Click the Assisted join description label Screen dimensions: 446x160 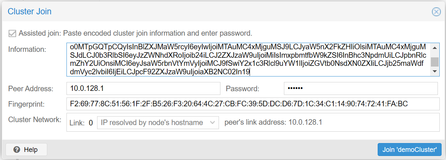135,33
